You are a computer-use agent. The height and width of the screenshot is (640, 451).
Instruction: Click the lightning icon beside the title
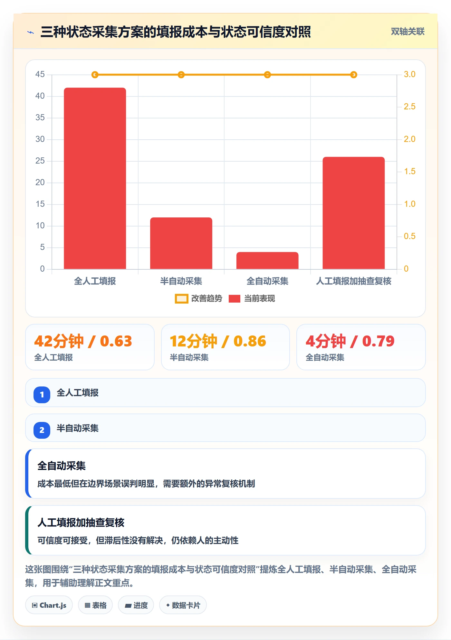tap(31, 32)
